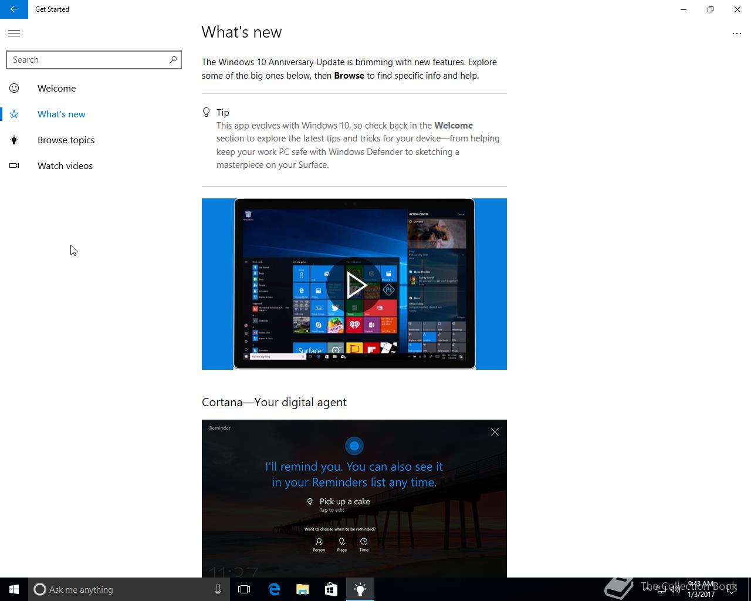Click the Person option in reminder
This screenshot has width=751, height=601.
pos(319,545)
